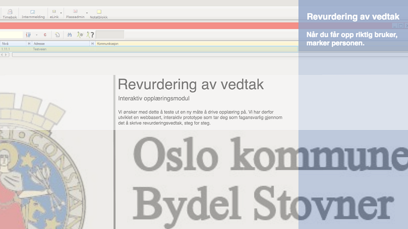Sort by the Nivå column header
This screenshot has height=229, width=408.
[13, 44]
